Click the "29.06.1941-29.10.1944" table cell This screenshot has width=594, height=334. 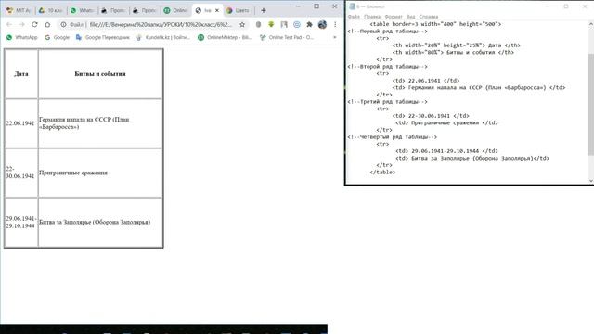(21, 223)
